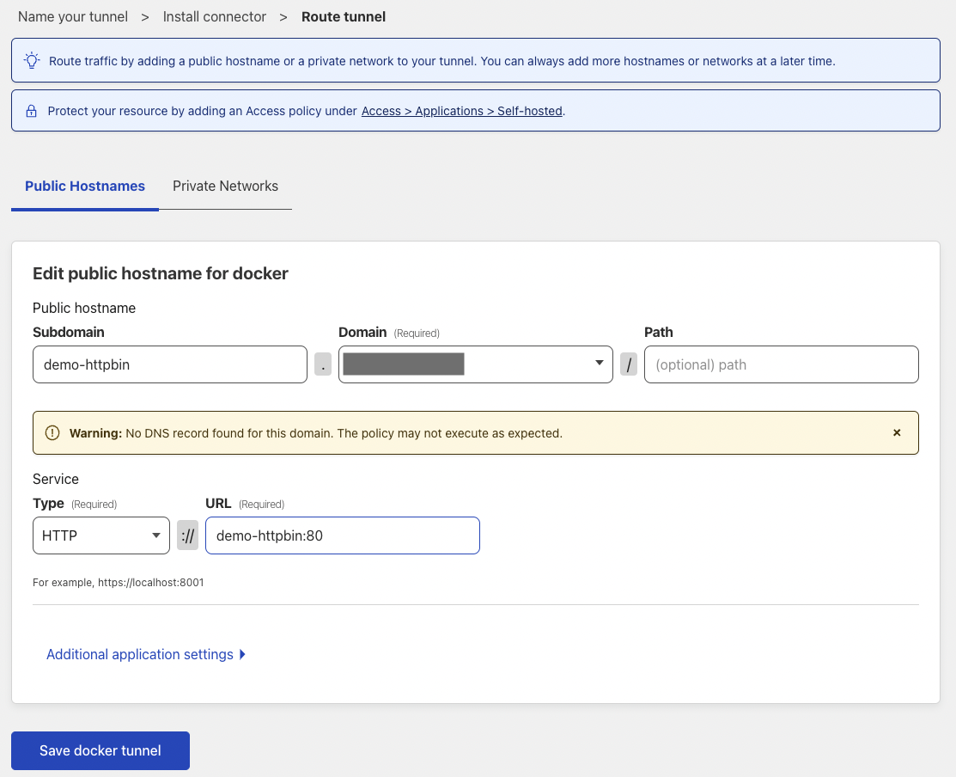Dismiss the DNS warning with X

pos(897,433)
